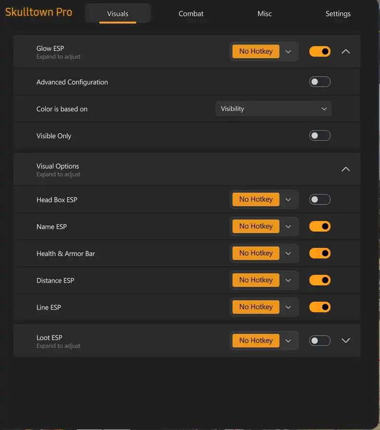Open hotkey dropdown arrow for Loot ESP
Viewport: 380px width, 430px height.
(288, 341)
